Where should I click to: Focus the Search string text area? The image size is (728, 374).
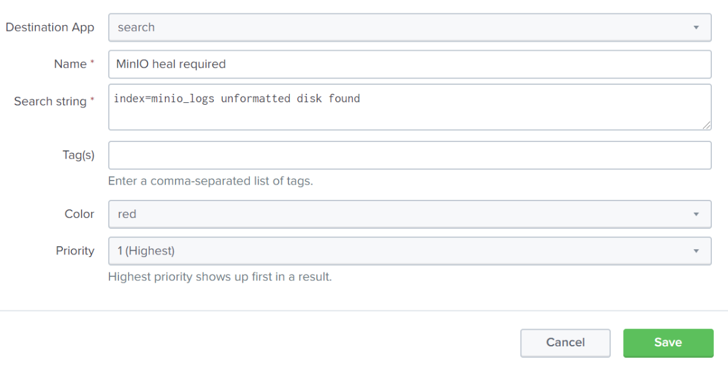tap(409, 107)
